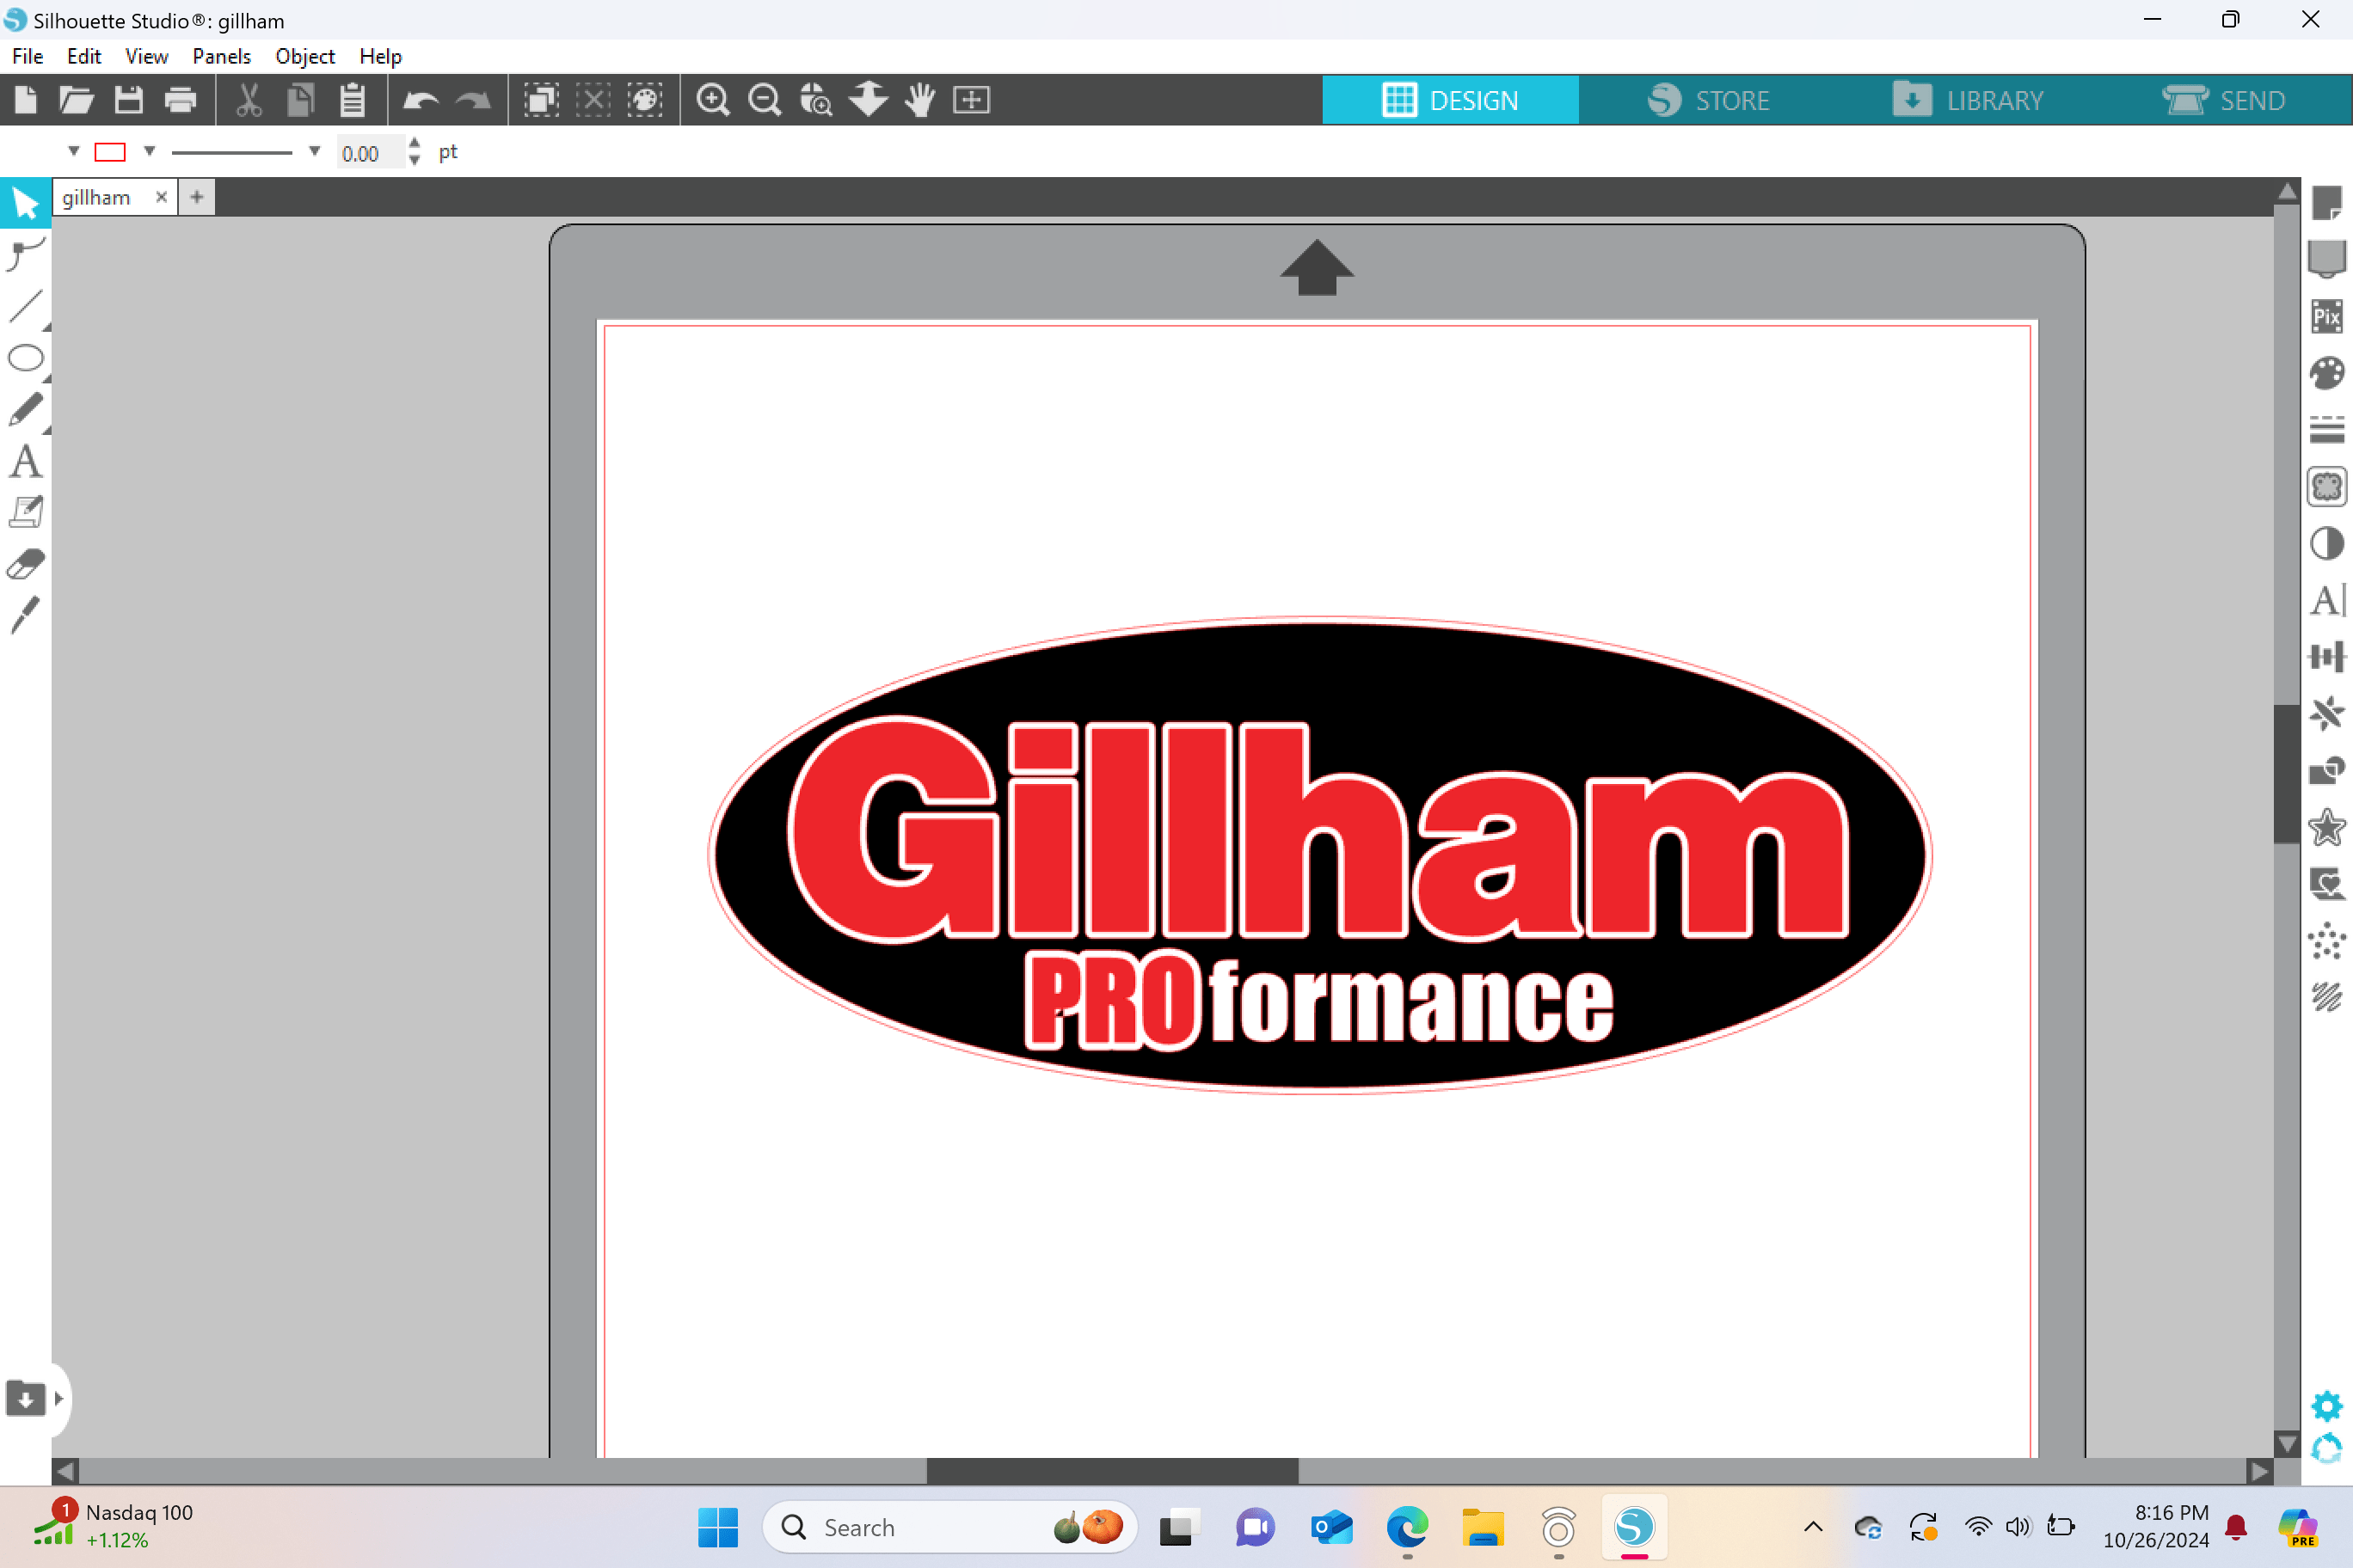Viewport: 2353px width, 1568px height.
Task: Click the Zoom In magnifier icon
Action: [x=712, y=100]
